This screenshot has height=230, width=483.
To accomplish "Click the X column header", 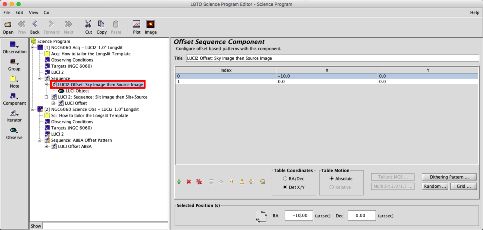I will coord(327,70).
